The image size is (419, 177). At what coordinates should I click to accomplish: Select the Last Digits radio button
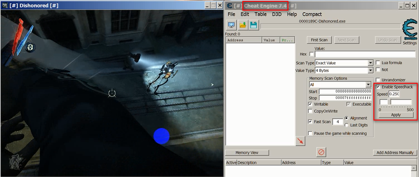pyautogui.click(x=347, y=125)
